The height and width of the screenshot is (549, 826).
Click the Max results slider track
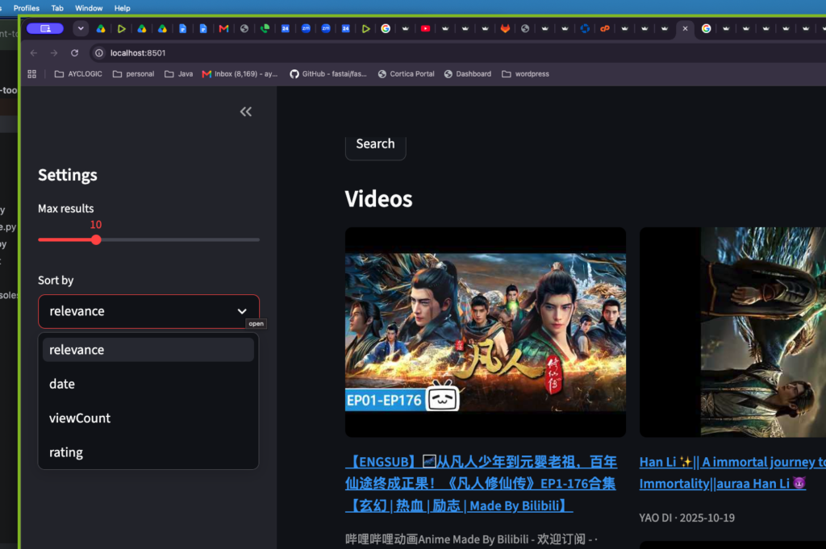point(148,240)
